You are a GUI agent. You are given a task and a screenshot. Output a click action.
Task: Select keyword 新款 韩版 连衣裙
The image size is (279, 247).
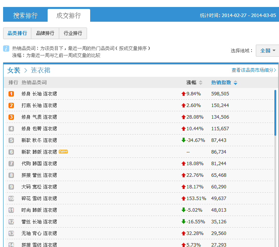pos(39,152)
